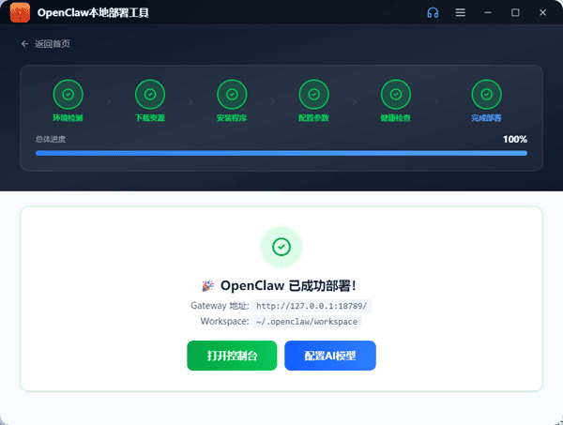Select the 完成部署 step check icon
563x425 pixels.
click(x=485, y=94)
